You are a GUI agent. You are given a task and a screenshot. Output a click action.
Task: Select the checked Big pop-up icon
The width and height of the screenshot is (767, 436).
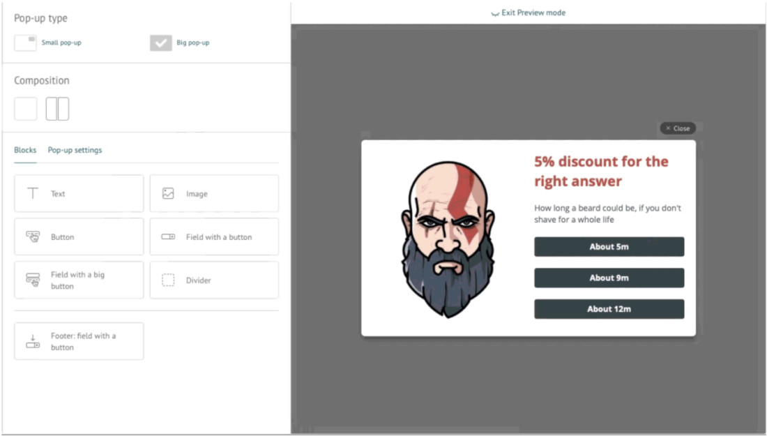[161, 43]
